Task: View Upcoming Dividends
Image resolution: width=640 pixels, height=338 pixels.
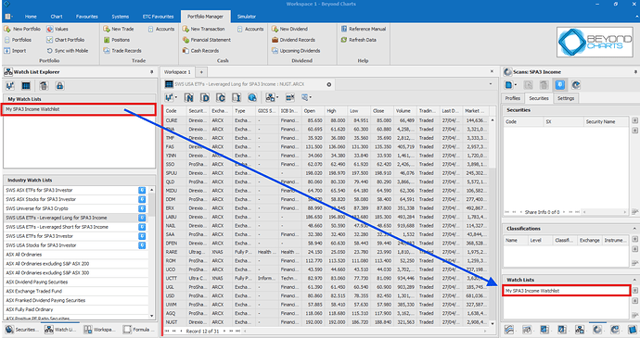Action: point(296,51)
